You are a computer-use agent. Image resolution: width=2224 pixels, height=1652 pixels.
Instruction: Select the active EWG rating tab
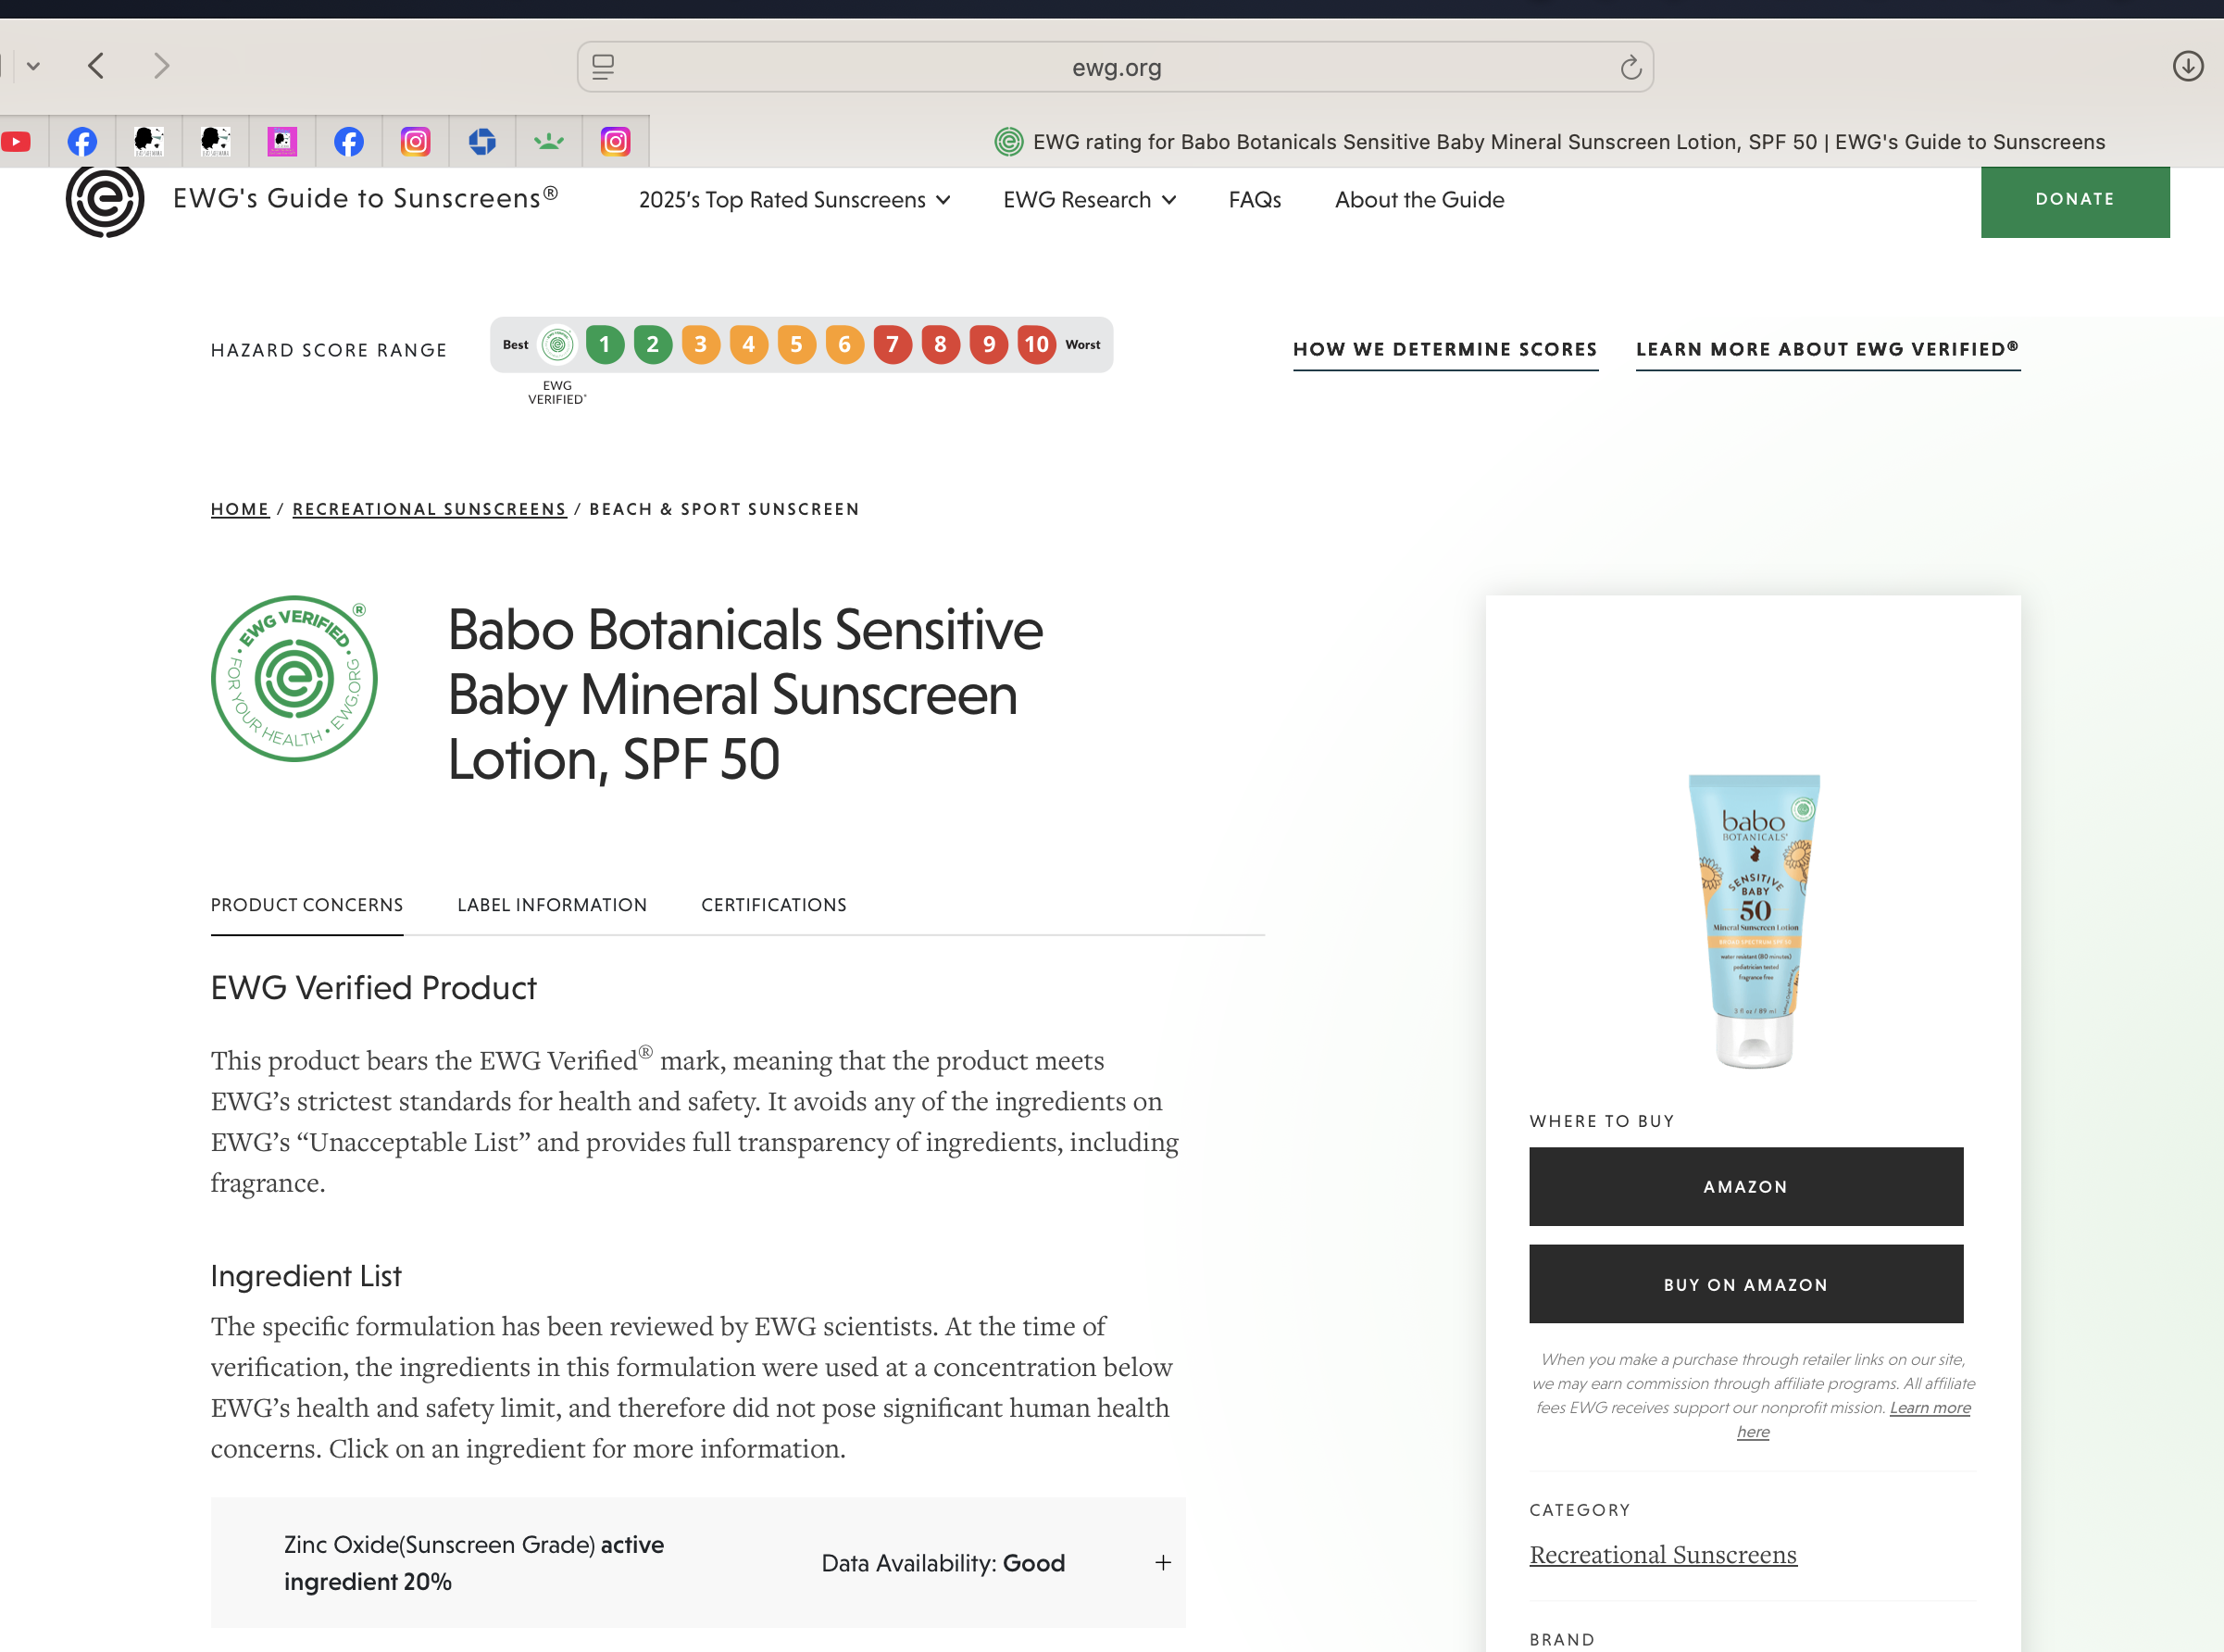1550,142
